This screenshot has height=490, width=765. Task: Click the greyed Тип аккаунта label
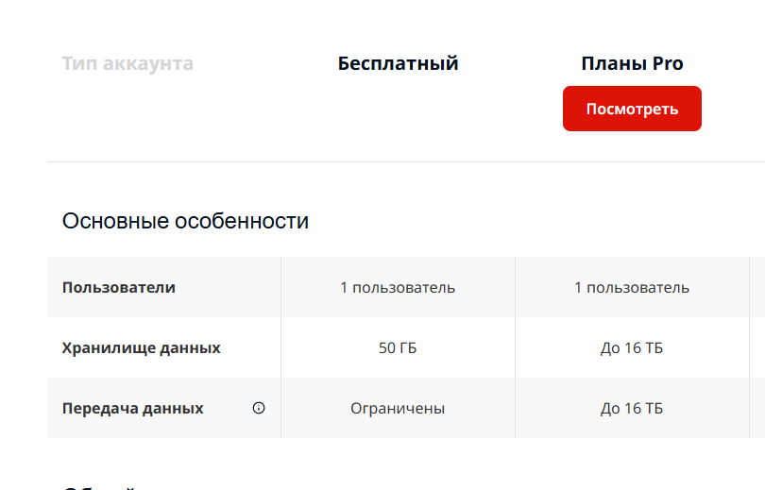tap(127, 63)
